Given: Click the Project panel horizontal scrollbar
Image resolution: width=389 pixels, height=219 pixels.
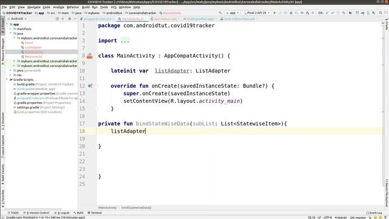Looking at the screenshot, I should click(33, 209).
